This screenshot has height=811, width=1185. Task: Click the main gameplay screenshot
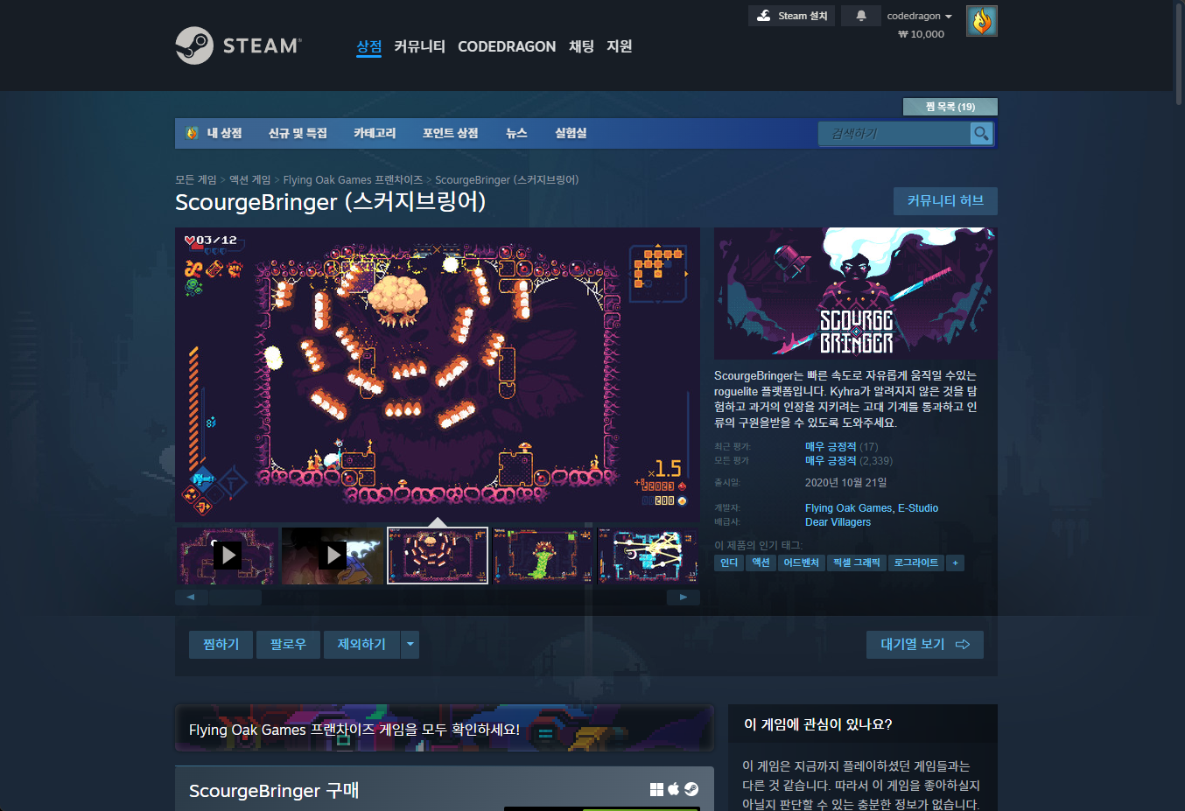click(x=438, y=375)
